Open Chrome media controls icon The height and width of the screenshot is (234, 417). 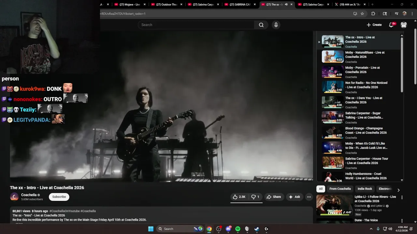(396, 14)
